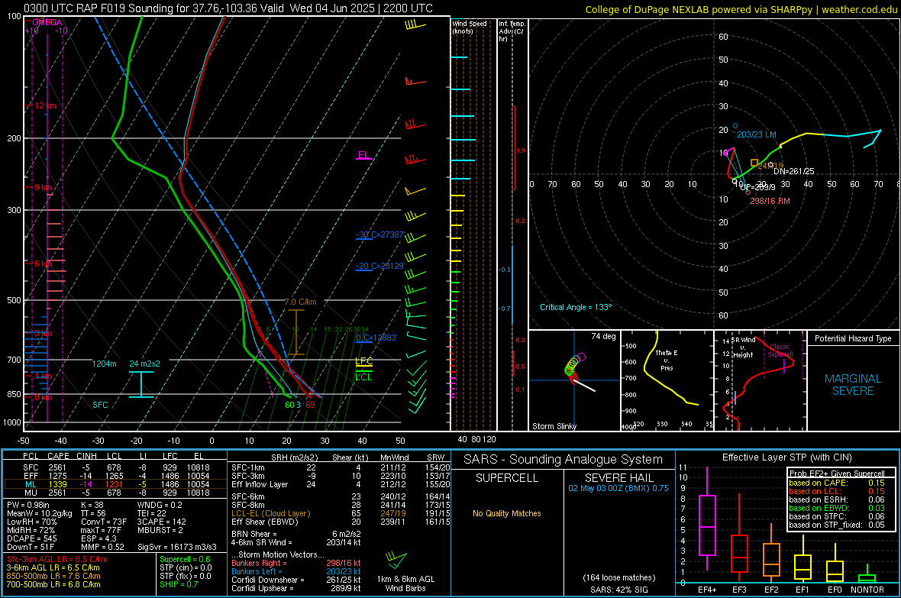
Task: Click the OMEGA label at top left
Action: pos(47,22)
